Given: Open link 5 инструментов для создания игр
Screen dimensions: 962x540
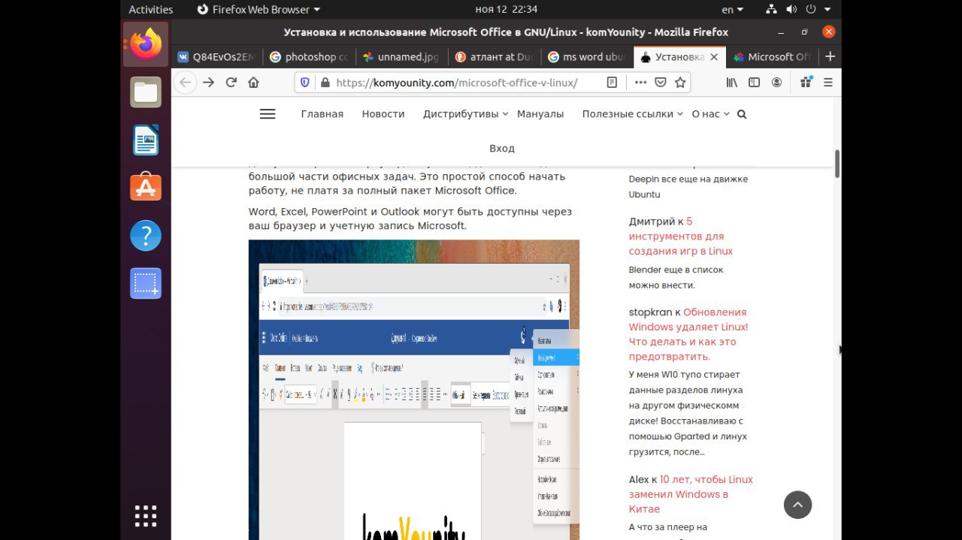Looking at the screenshot, I should [x=681, y=236].
